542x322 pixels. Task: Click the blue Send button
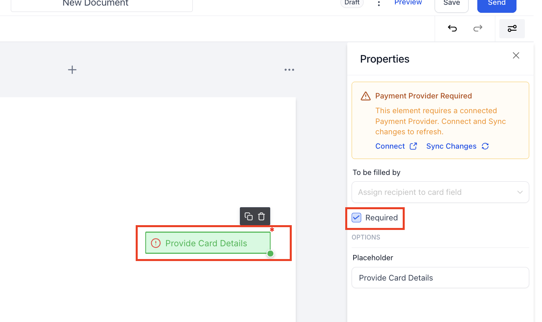click(497, 4)
